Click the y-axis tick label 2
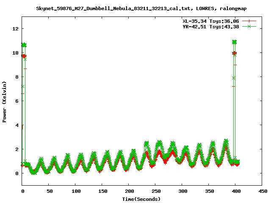271x203 pixels. 17,149
